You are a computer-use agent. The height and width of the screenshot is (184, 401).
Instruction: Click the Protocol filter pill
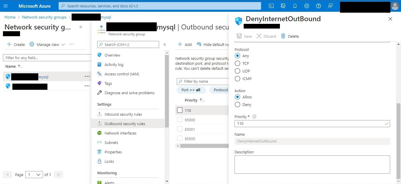[219, 90]
